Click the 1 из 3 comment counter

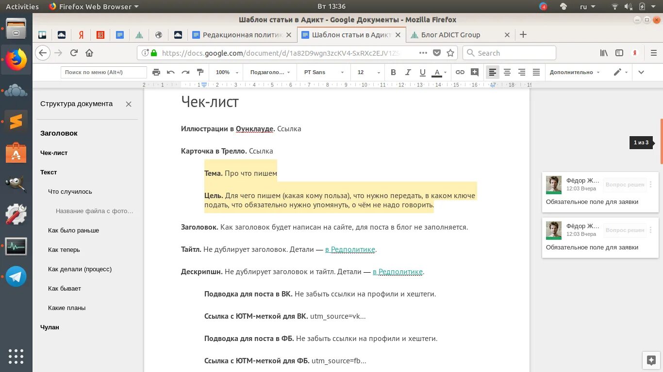(x=641, y=142)
